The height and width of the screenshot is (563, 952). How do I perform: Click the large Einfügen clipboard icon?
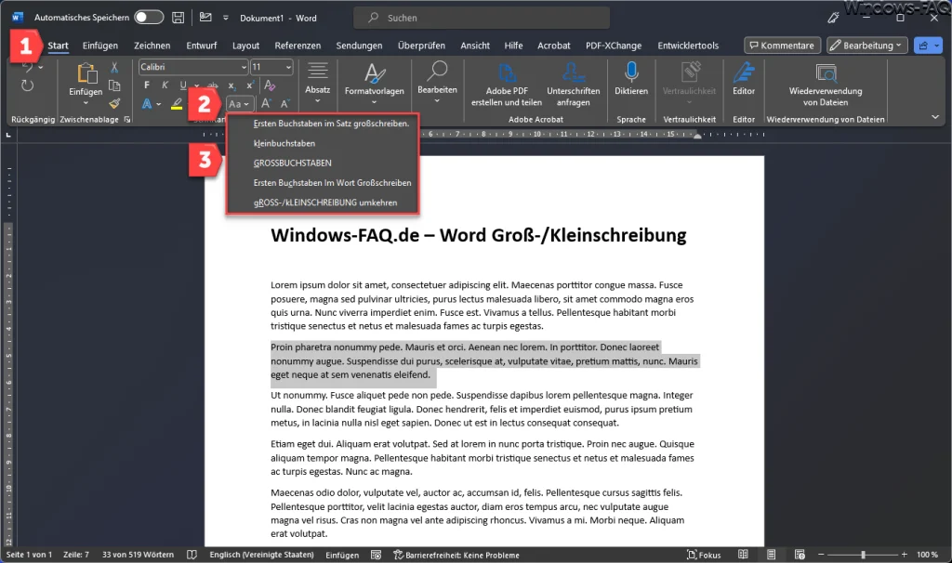86,73
